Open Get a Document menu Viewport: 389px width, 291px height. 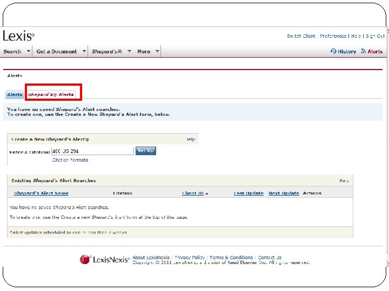56,52
